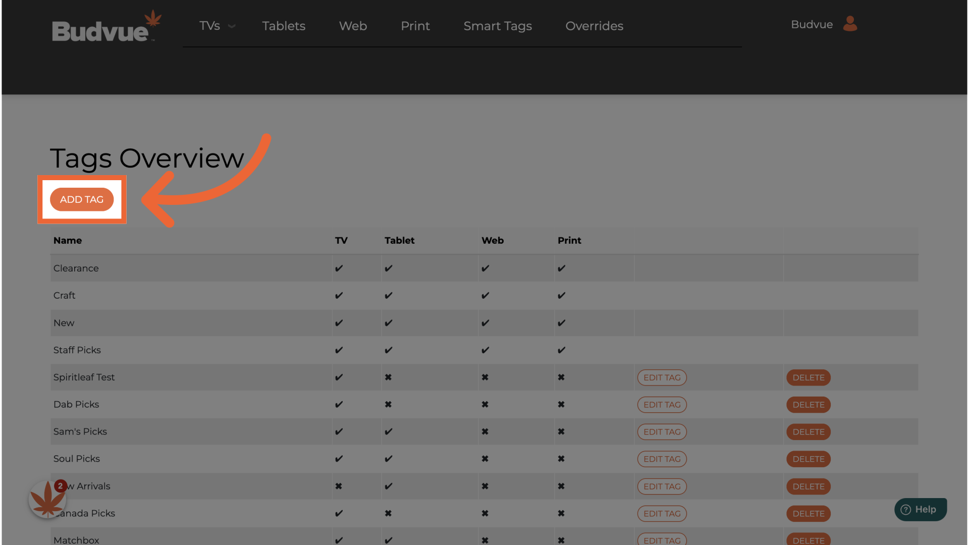The image size is (969, 545).
Task: Open the Smart Tags tab
Action: [497, 26]
